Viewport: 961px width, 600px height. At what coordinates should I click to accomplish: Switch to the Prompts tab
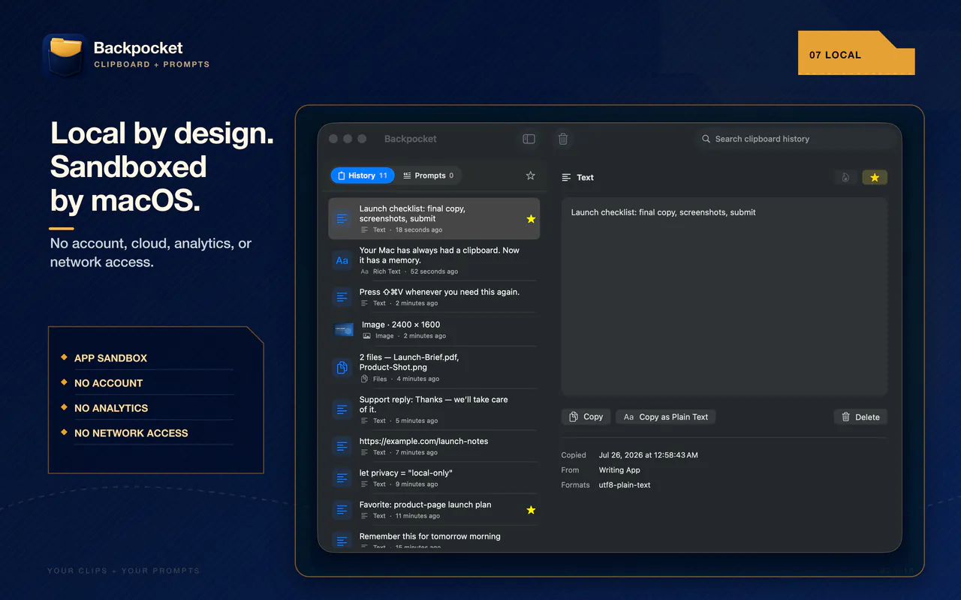(x=429, y=175)
